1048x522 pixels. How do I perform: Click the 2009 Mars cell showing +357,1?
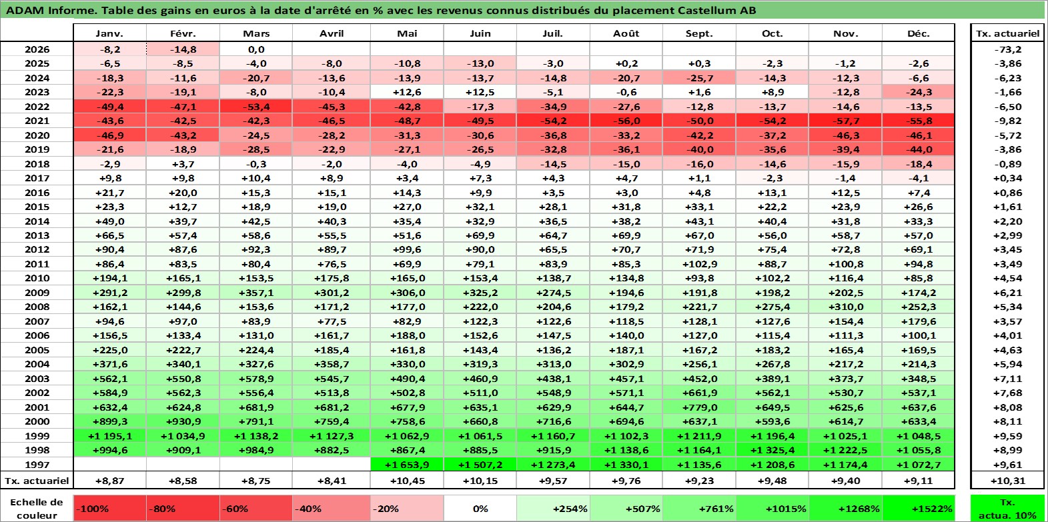point(256,293)
